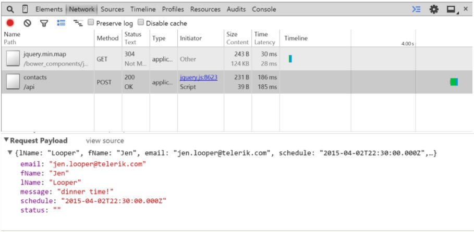The height and width of the screenshot is (232, 474).
Task: Click the GET method cell
Action: click(102, 59)
